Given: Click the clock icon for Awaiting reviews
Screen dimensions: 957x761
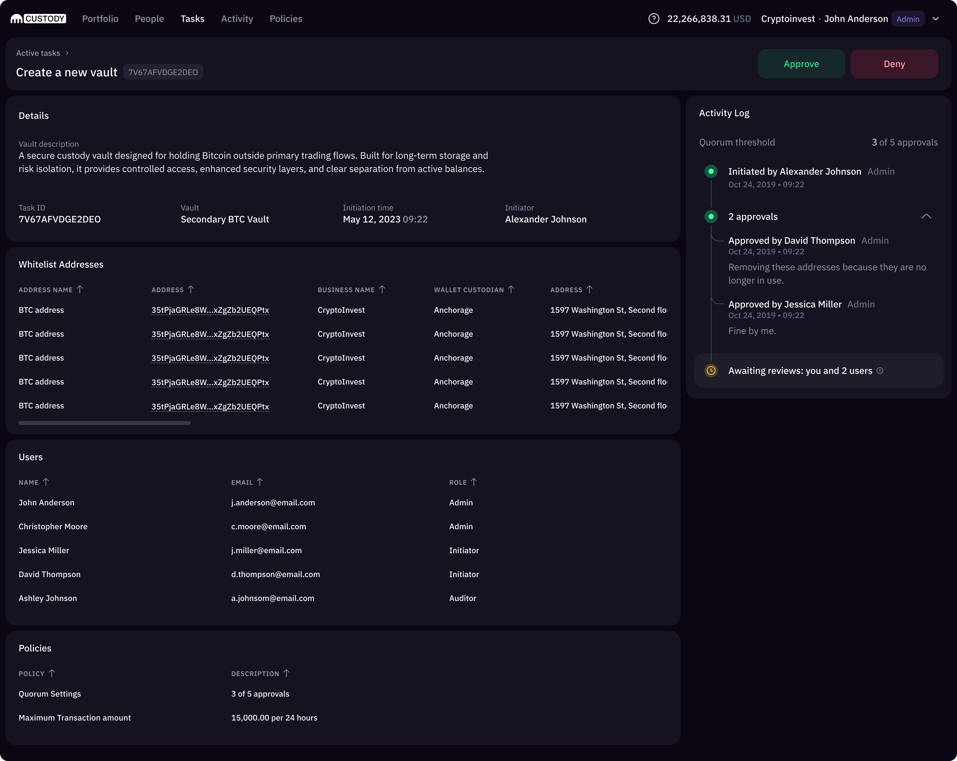Looking at the screenshot, I should click(711, 370).
